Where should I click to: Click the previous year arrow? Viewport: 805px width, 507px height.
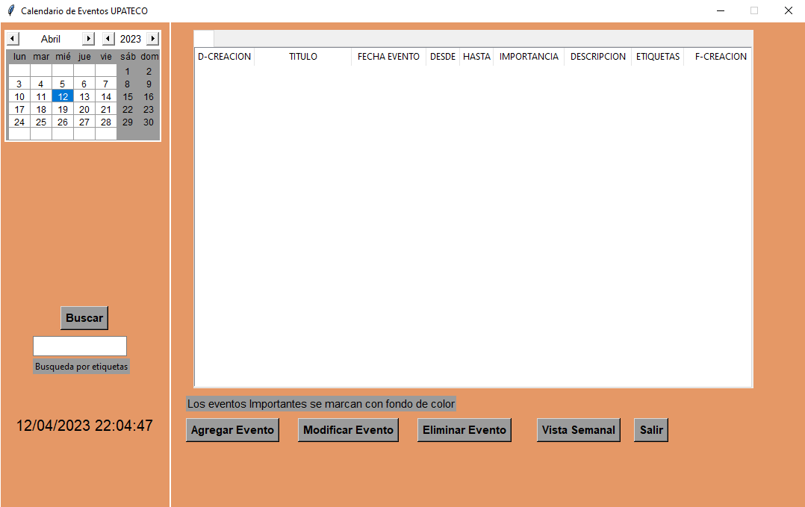point(108,38)
